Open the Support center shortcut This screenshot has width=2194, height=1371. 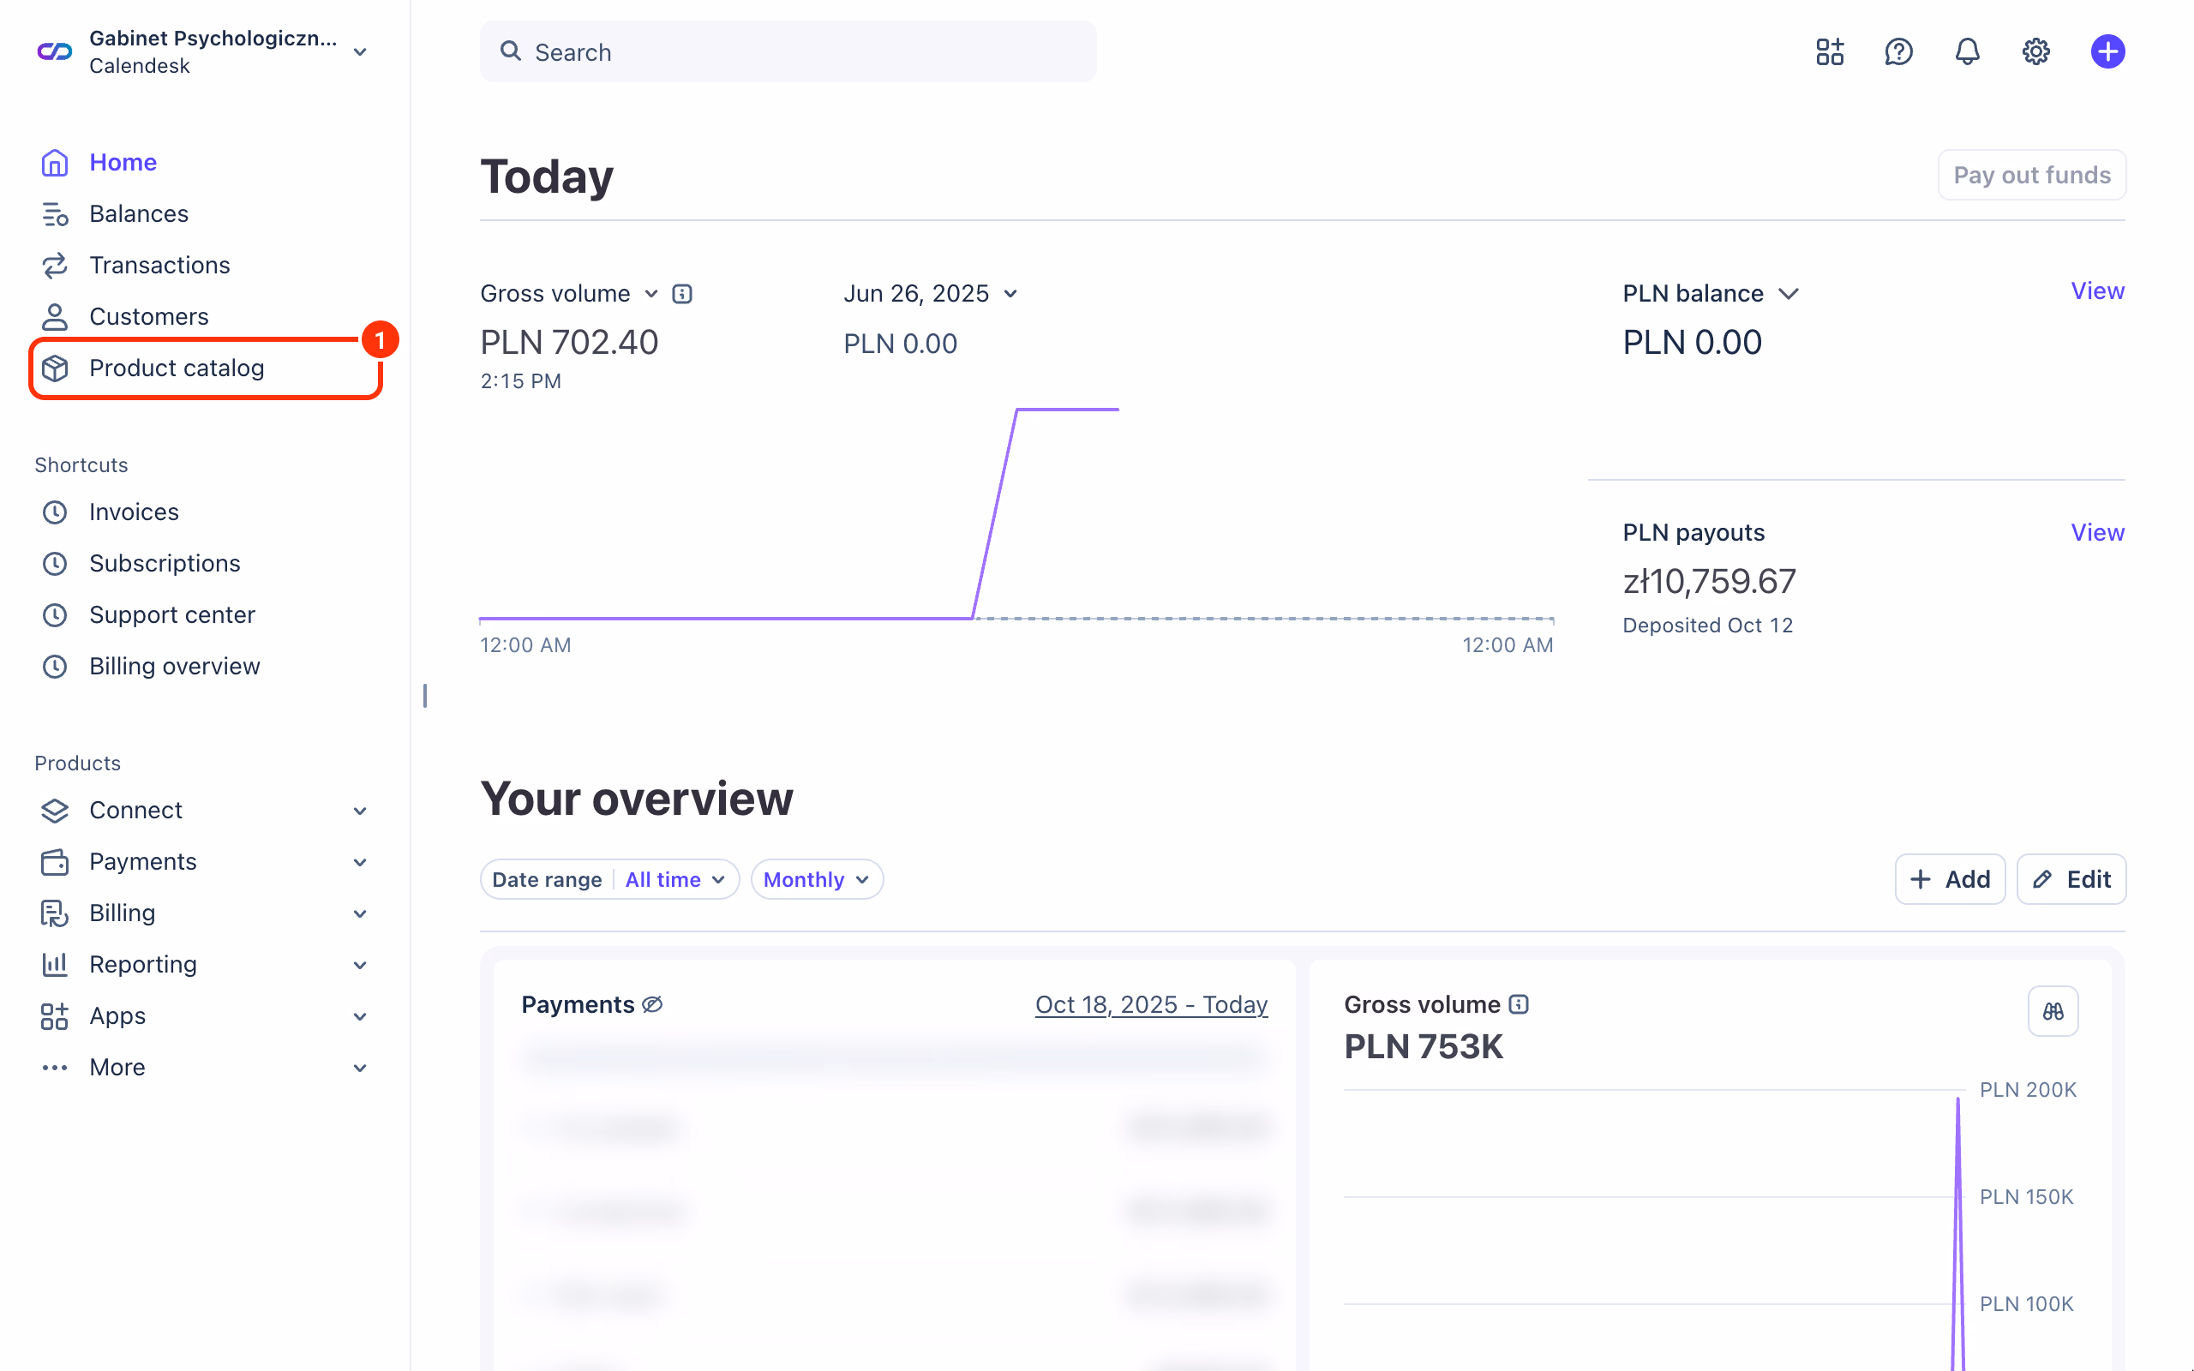[172, 616]
